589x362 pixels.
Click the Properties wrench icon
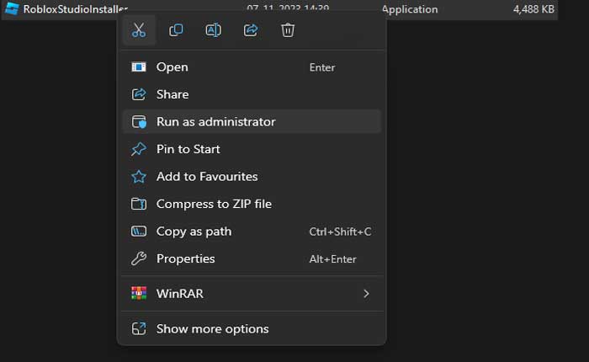pyautogui.click(x=139, y=259)
